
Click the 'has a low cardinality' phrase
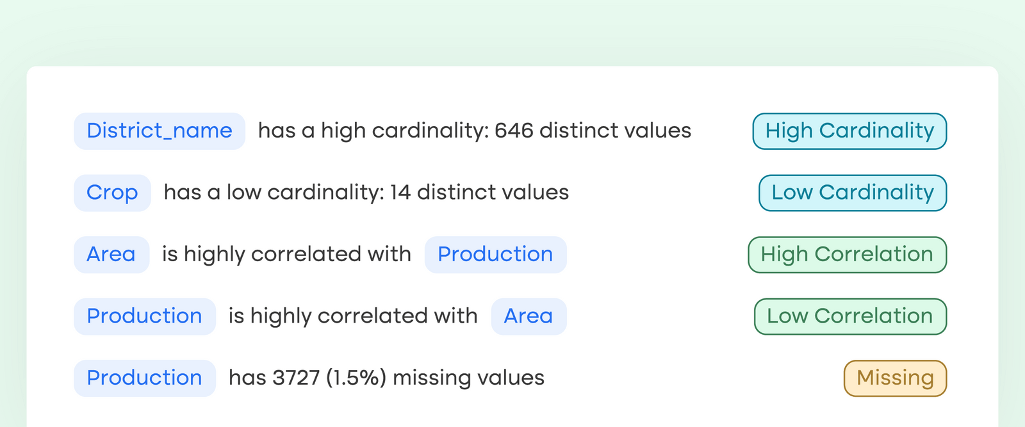pos(273,193)
